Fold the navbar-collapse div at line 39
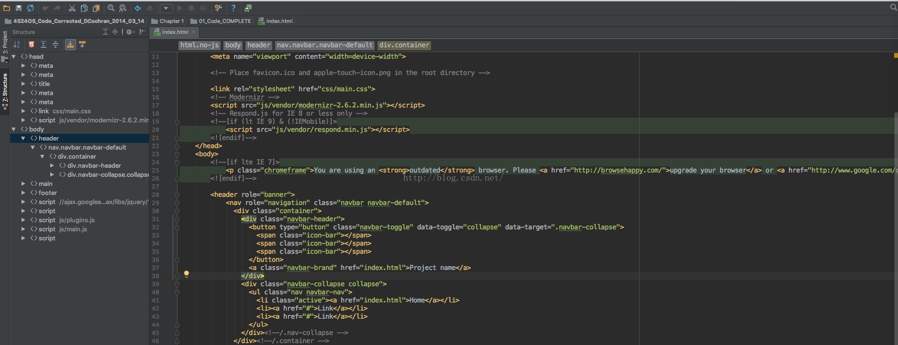Viewport: 898px width, 345px height. (177, 284)
